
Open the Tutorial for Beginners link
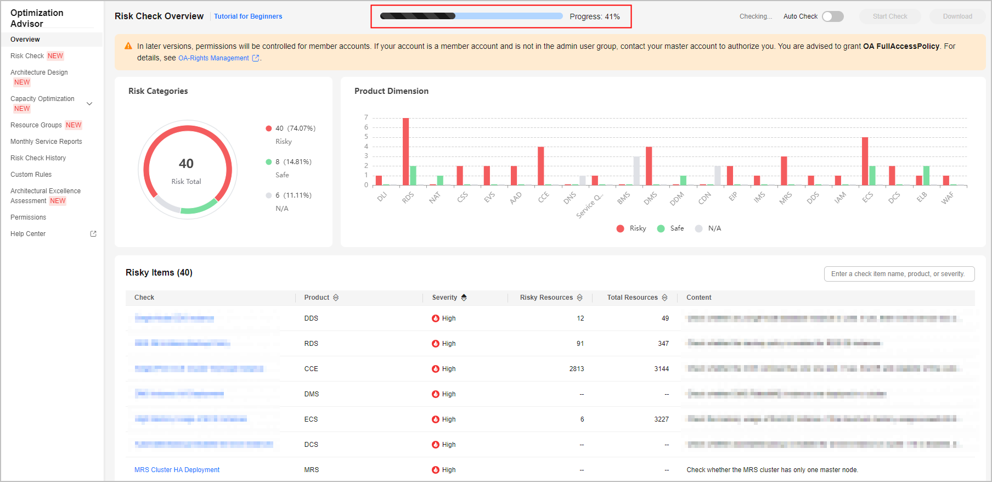(248, 16)
